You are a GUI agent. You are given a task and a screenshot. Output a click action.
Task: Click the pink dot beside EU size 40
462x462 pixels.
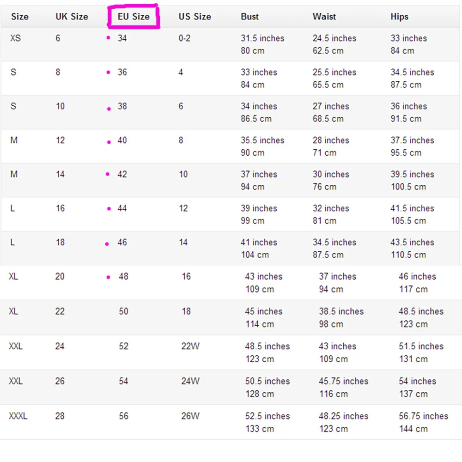point(109,142)
